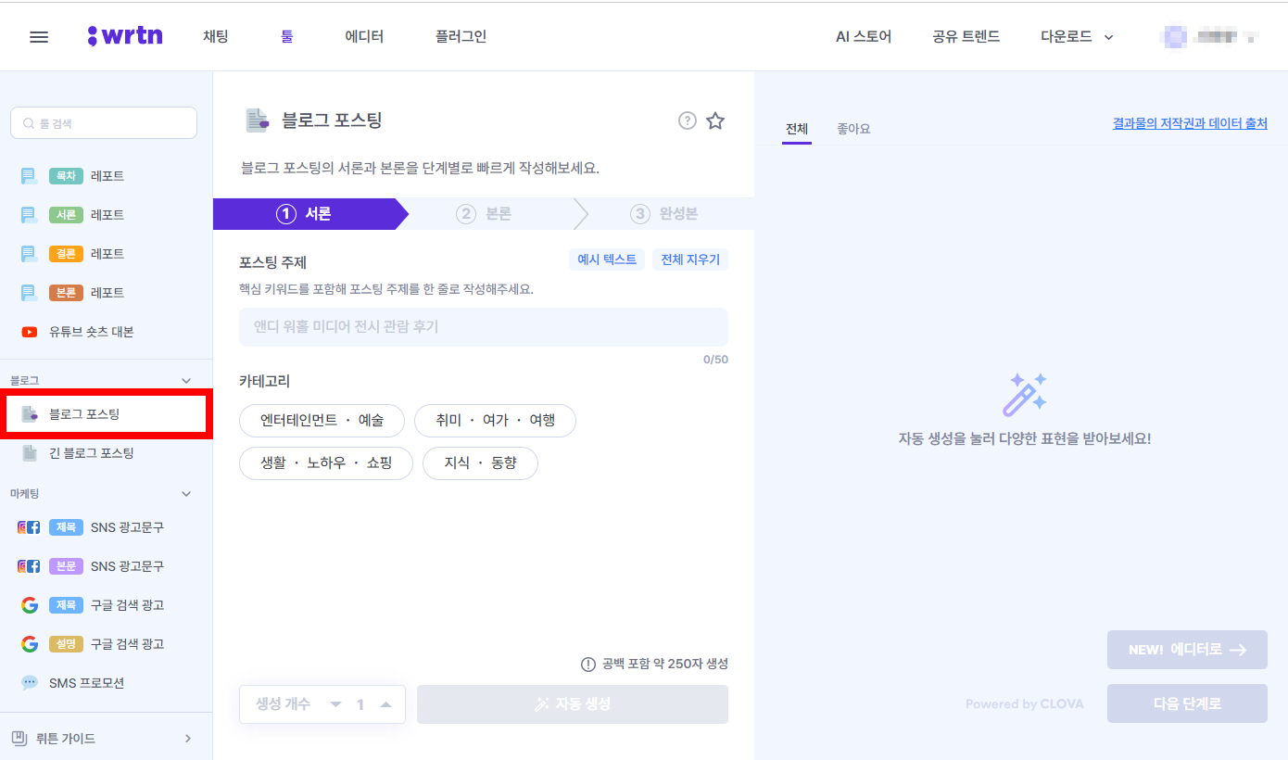Image resolution: width=1288 pixels, height=760 pixels.
Task: Open the help question mark icon
Action: tap(686, 120)
